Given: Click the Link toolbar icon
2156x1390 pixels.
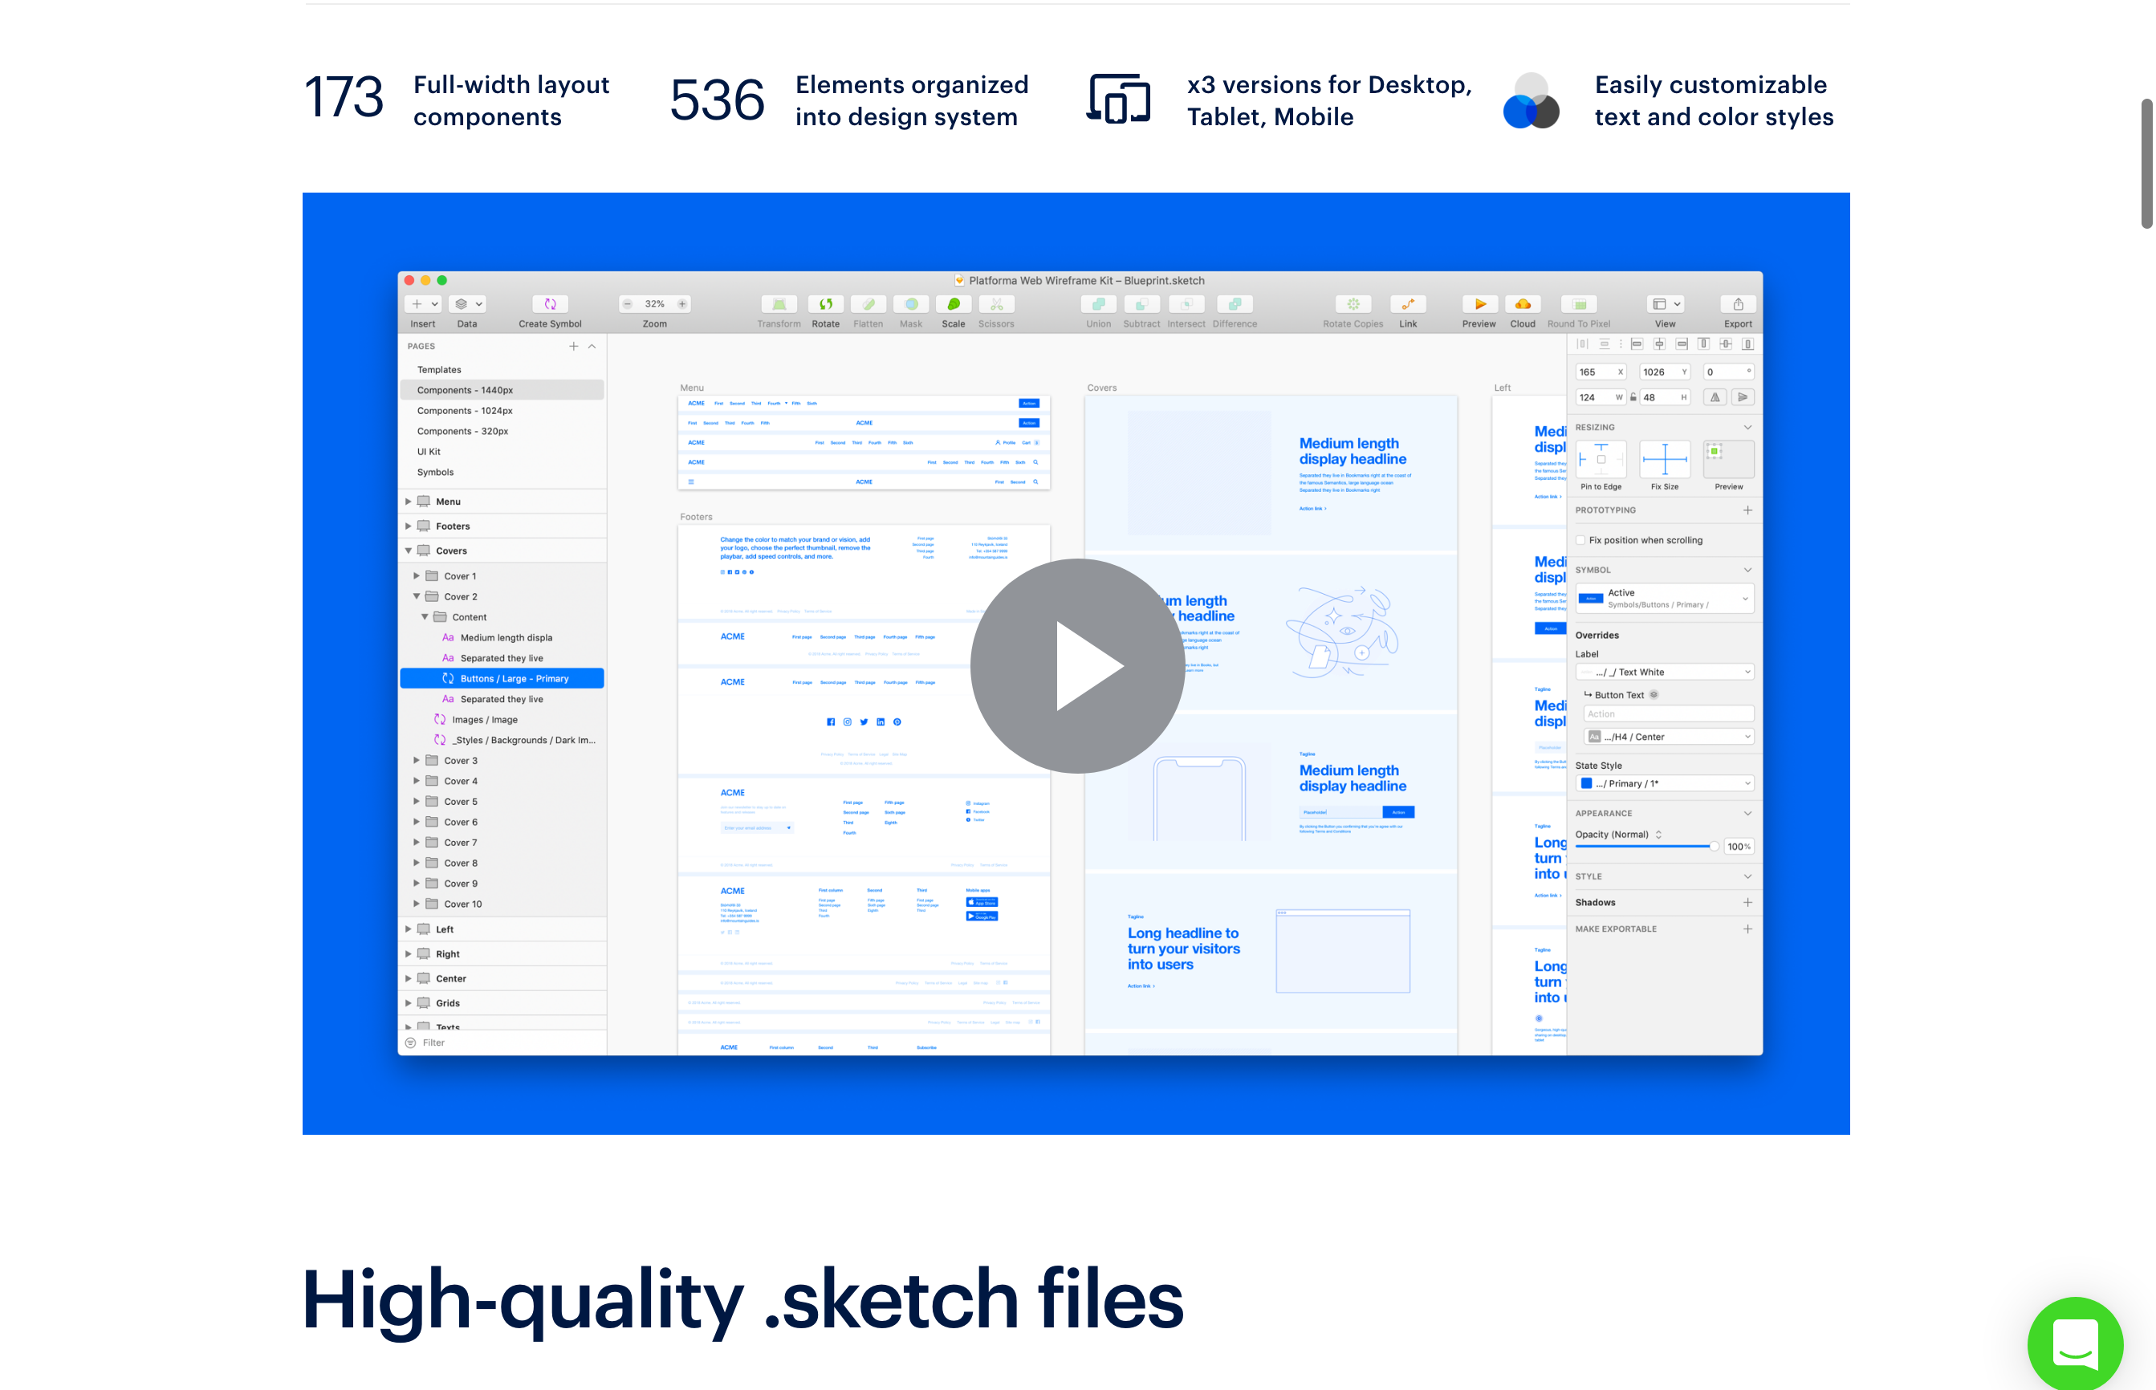Looking at the screenshot, I should 1408,304.
